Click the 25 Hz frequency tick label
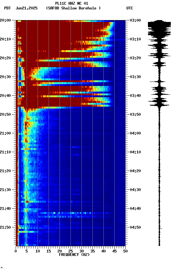 [71, 251]
